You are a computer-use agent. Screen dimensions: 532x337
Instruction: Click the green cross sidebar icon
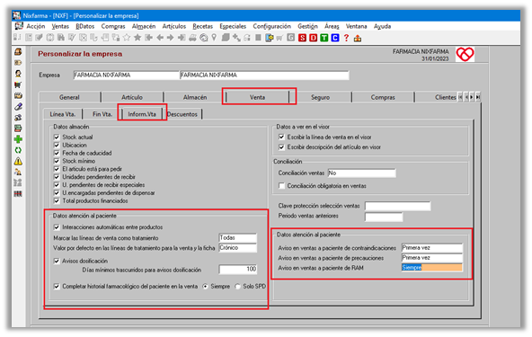[18, 139]
